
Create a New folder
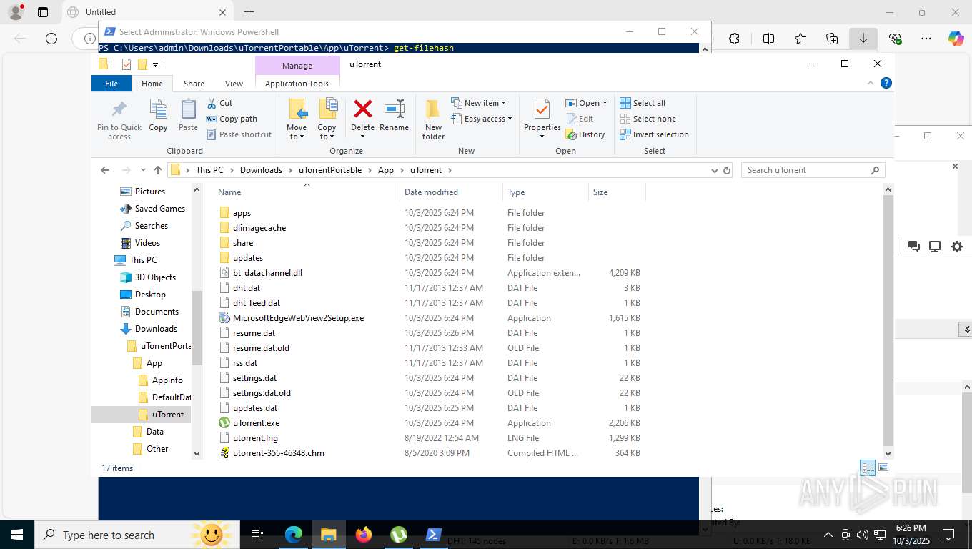(433, 119)
